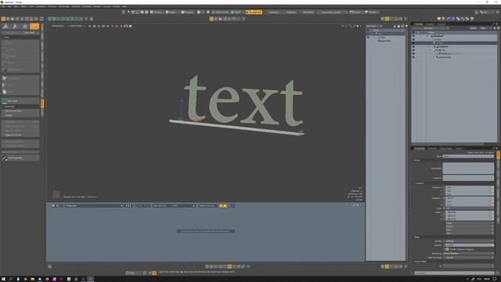Image resolution: width=501 pixels, height=282 pixels.
Task: Open the Action Center popup
Action: click(220, 13)
